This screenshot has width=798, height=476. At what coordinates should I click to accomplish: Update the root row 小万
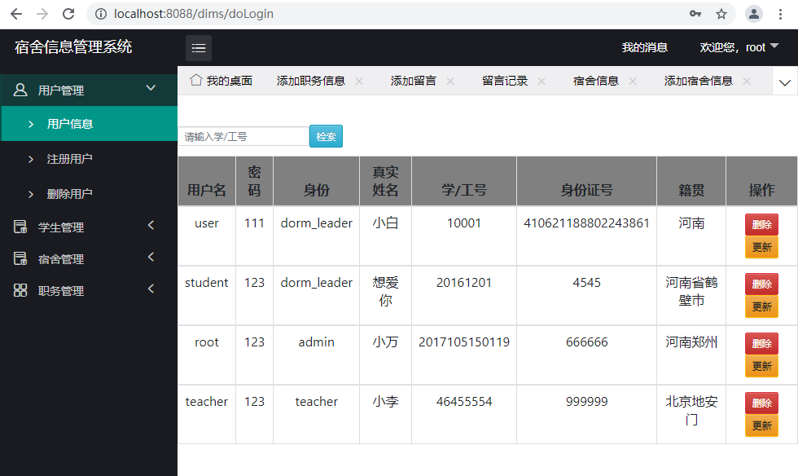coord(761,366)
